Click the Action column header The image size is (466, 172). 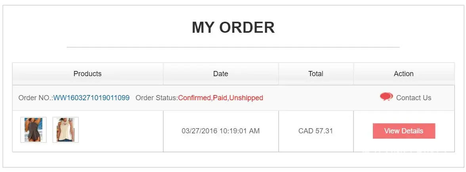[403, 74]
